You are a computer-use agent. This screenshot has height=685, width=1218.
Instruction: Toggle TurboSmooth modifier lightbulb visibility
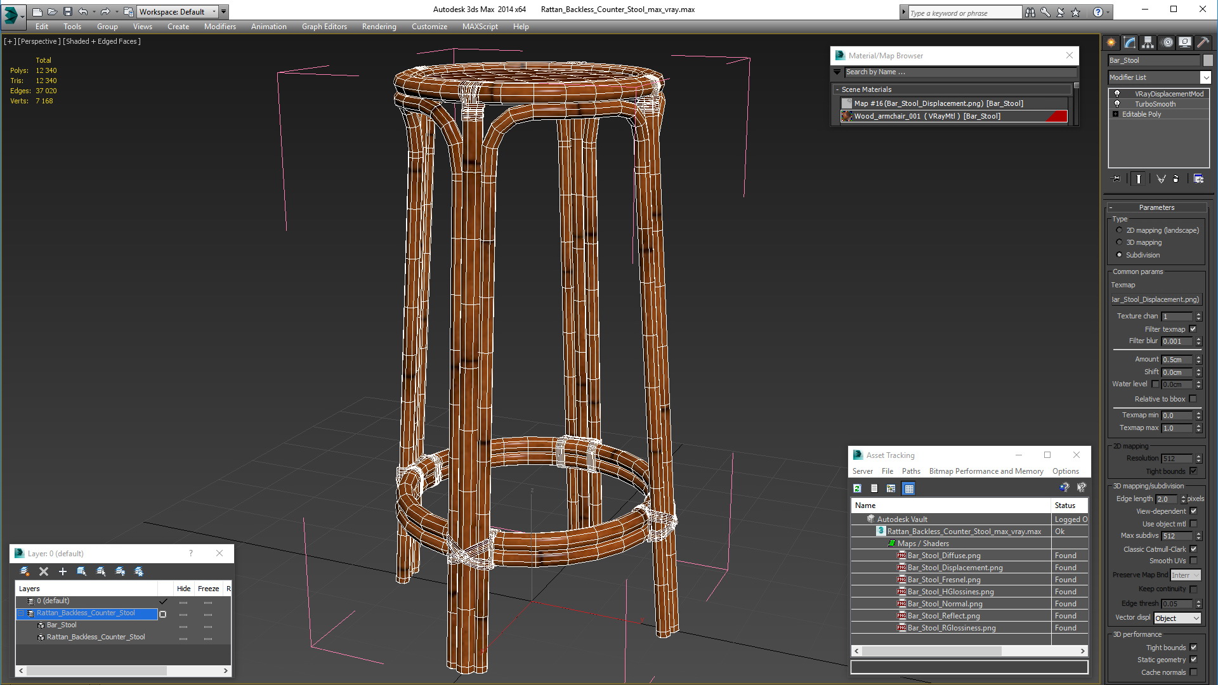(x=1117, y=104)
